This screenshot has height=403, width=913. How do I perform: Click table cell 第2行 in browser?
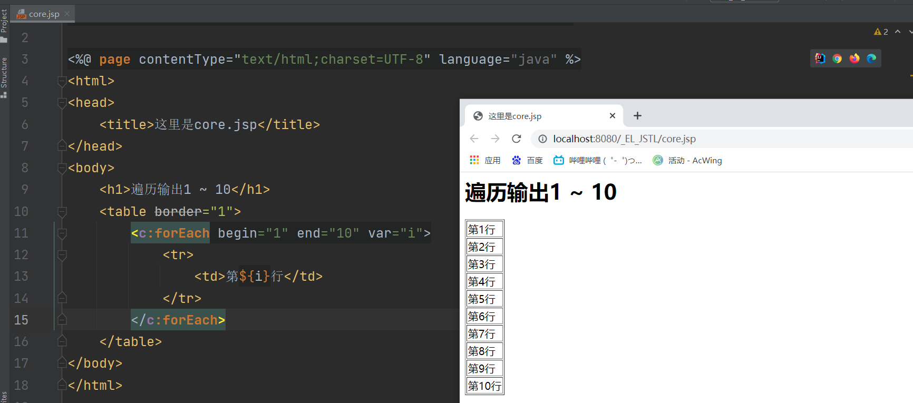click(484, 247)
